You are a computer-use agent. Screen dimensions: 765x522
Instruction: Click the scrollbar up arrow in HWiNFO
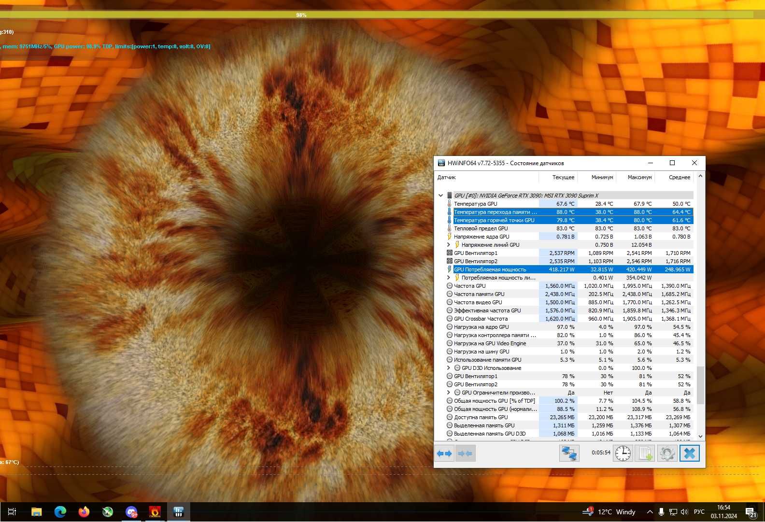[700, 176]
